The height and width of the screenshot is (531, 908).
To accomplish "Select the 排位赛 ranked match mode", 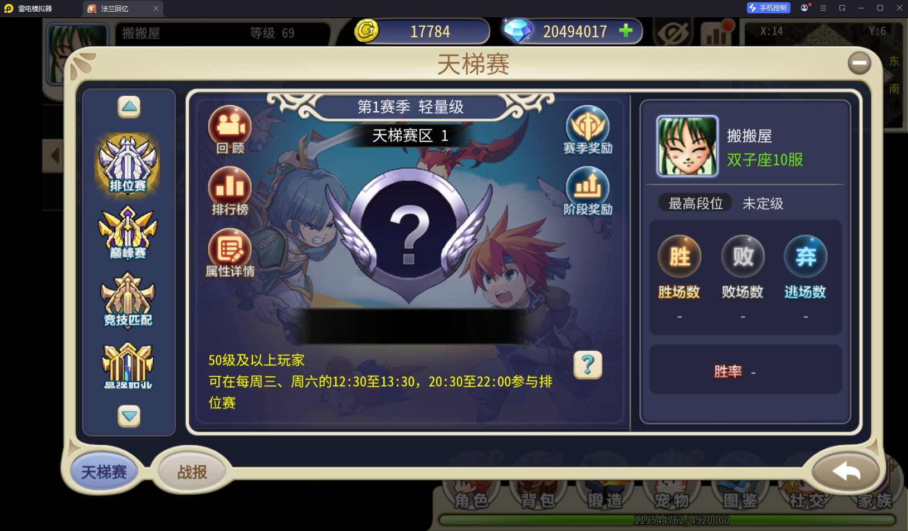I will click(x=128, y=164).
